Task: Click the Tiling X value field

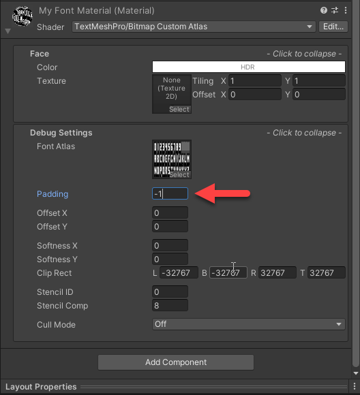Action: pyautogui.click(x=255, y=81)
